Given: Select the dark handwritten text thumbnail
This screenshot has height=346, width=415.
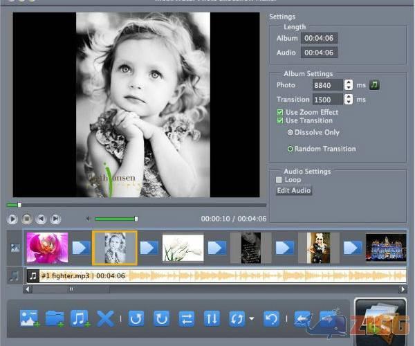Looking at the screenshot, I should point(251,248).
